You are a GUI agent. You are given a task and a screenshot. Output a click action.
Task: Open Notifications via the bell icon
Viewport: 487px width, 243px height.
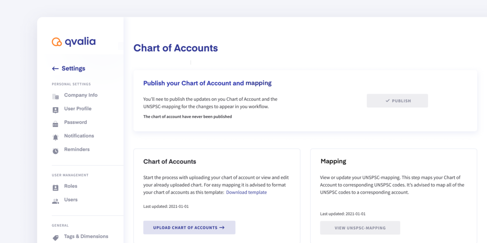[55, 137]
